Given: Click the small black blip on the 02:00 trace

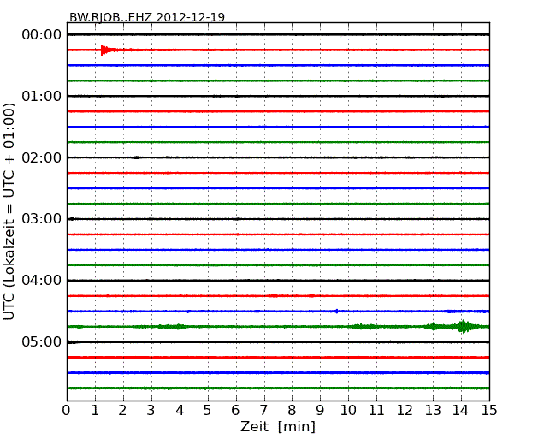Looking at the screenshot, I should [137, 157].
